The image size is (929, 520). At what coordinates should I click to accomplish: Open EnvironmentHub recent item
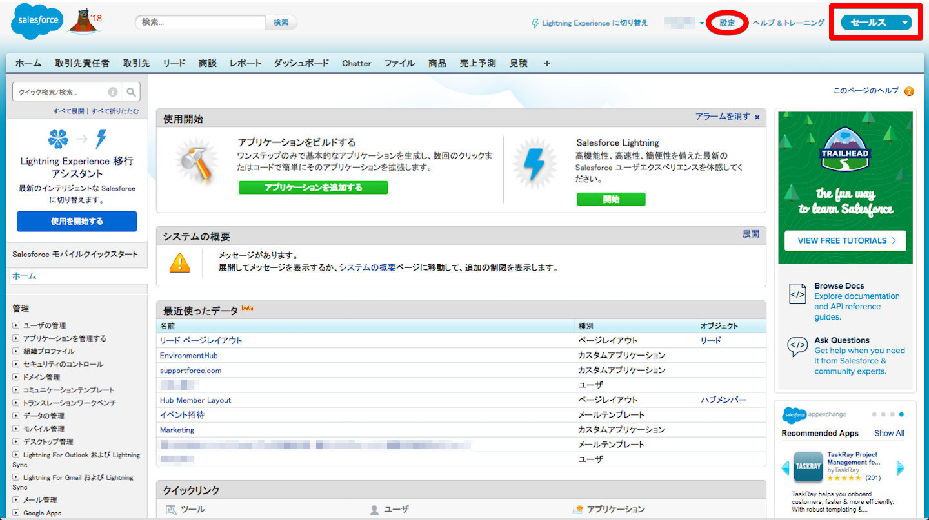(189, 356)
